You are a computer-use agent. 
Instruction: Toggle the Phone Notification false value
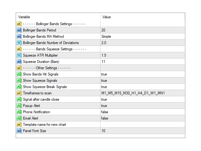coord(104,112)
